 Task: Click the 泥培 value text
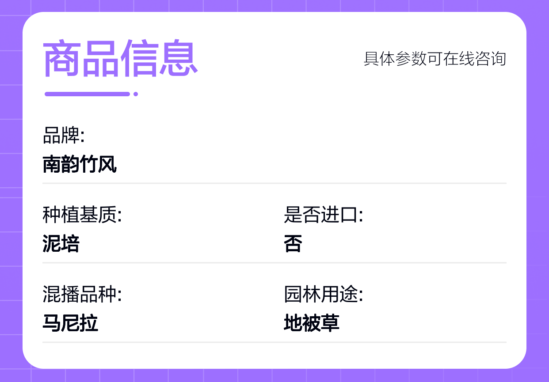tap(61, 244)
